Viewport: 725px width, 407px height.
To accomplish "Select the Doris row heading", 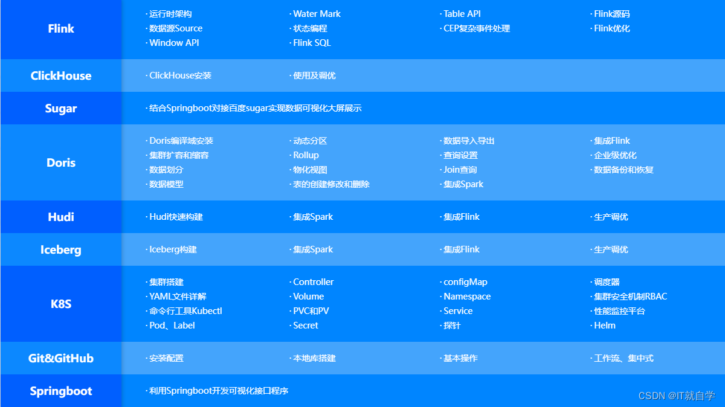I will coord(61,162).
